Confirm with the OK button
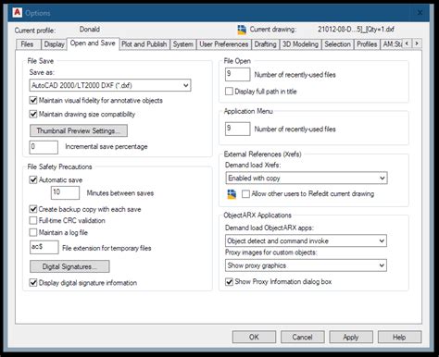 click(254, 337)
